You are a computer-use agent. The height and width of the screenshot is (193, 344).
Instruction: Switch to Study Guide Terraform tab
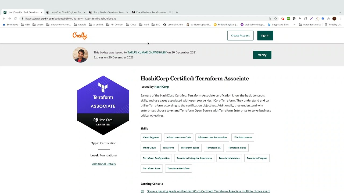pyautogui.click(x=109, y=12)
